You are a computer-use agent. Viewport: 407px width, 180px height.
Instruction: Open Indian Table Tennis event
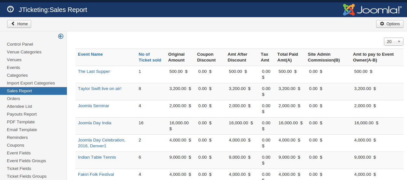tap(97, 157)
